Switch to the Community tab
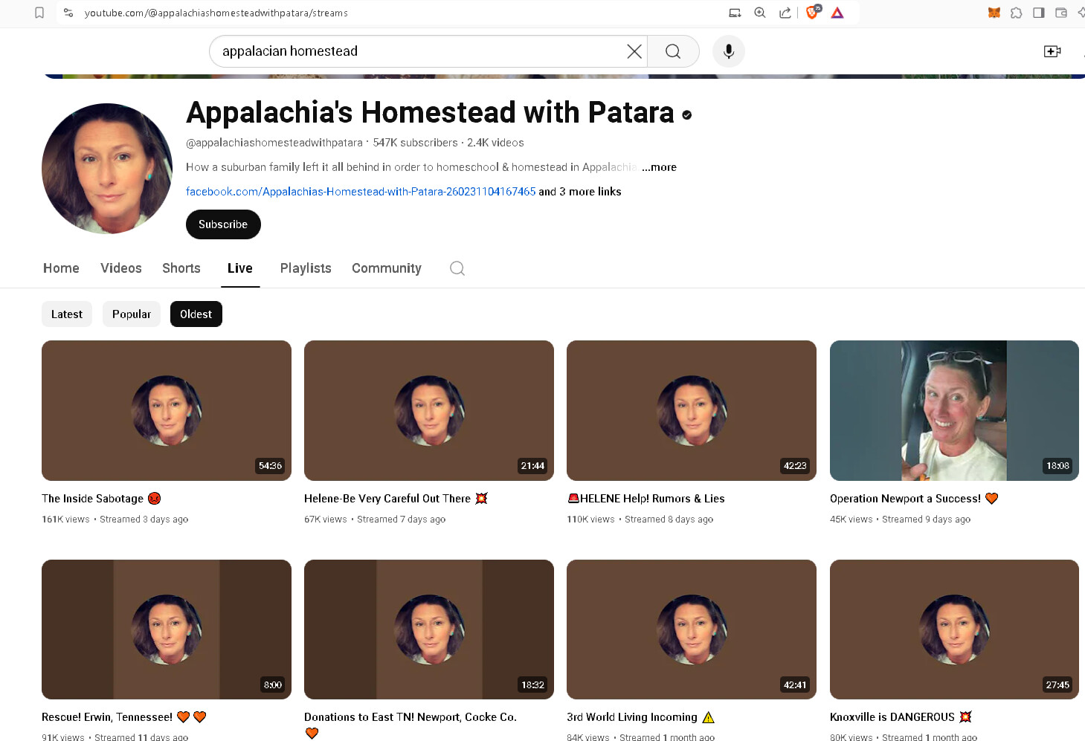Image resolution: width=1085 pixels, height=741 pixels. point(387,268)
